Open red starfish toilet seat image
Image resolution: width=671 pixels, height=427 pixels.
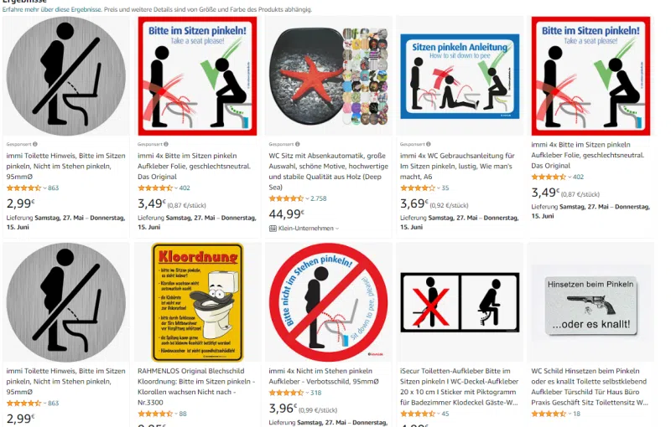(x=328, y=76)
